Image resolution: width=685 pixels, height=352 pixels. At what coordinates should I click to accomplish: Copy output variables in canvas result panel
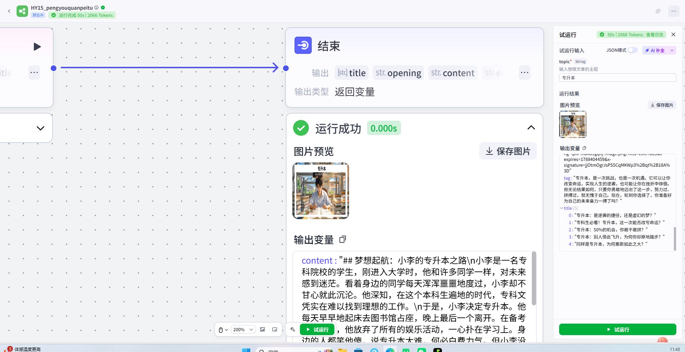(x=343, y=239)
